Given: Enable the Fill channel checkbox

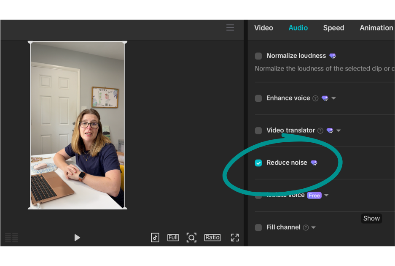Looking at the screenshot, I should (258, 228).
